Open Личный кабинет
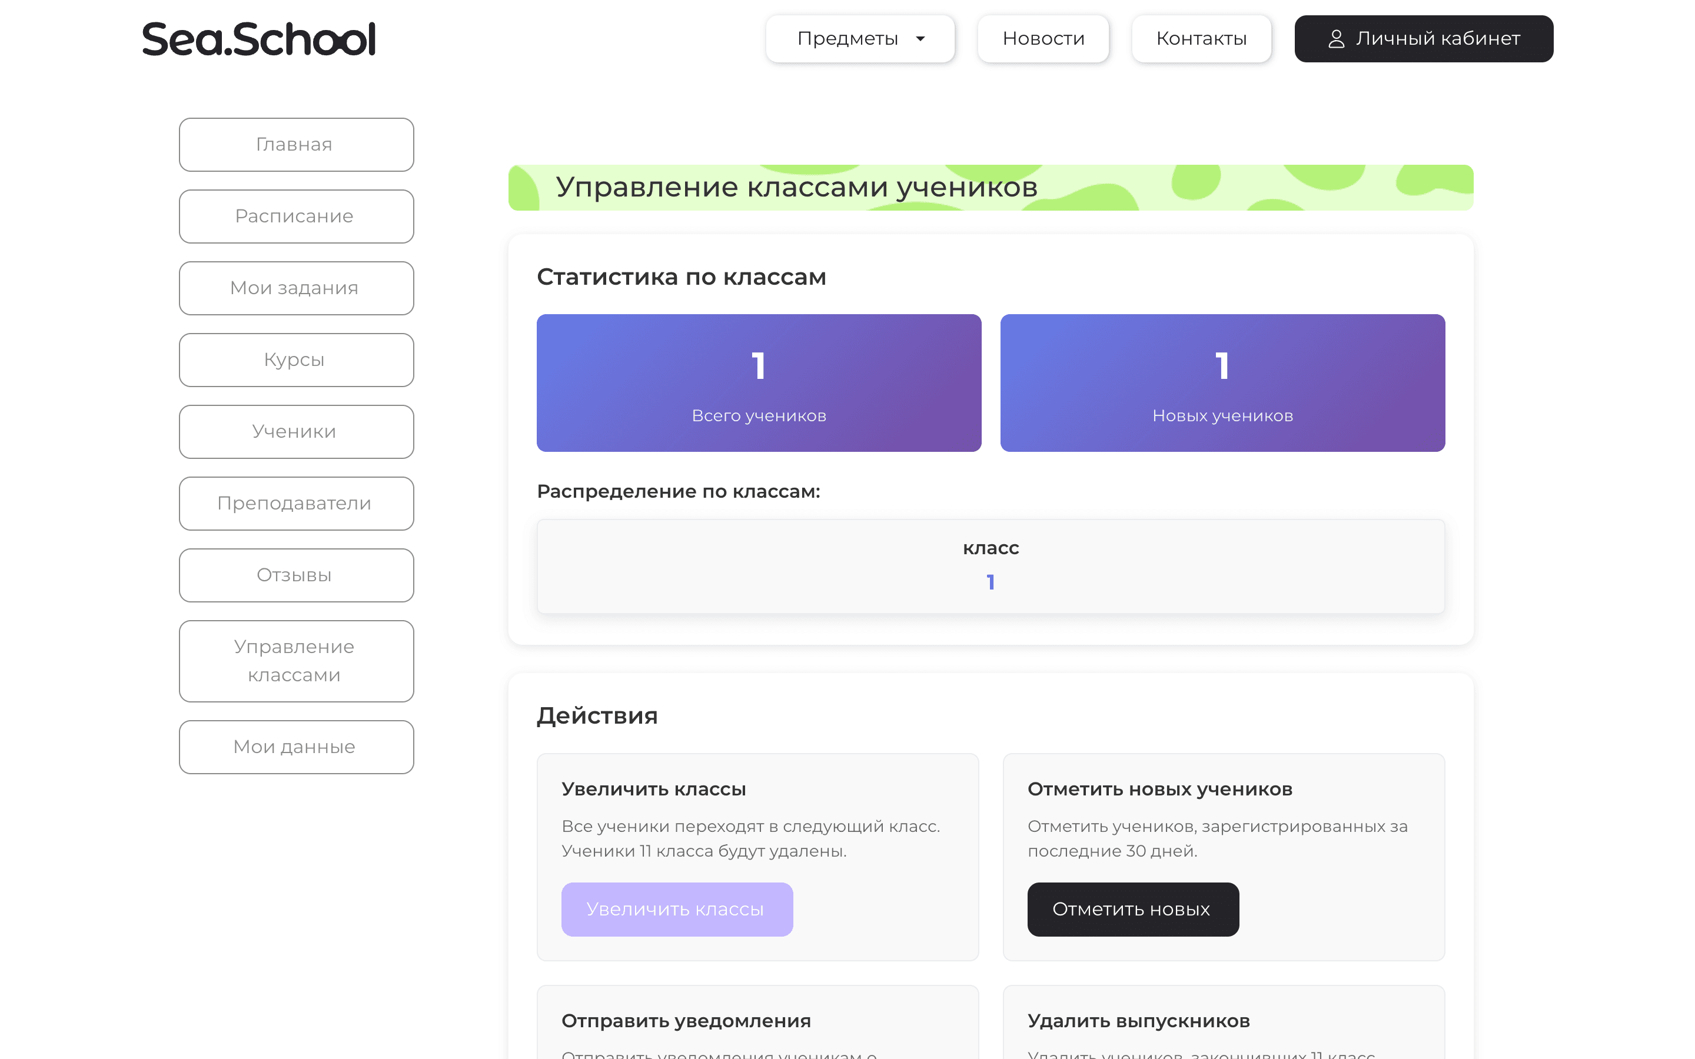Screen dimensions: 1695x1059 point(1423,38)
